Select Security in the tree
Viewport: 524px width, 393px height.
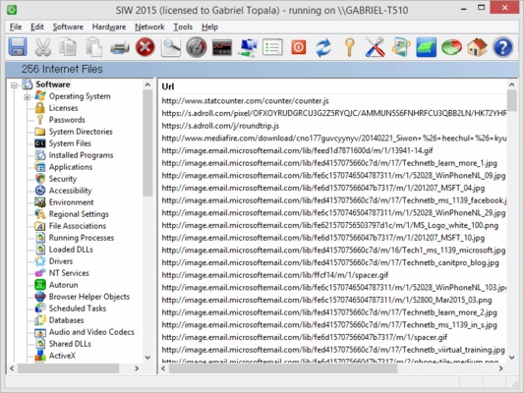click(x=63, y=179)
